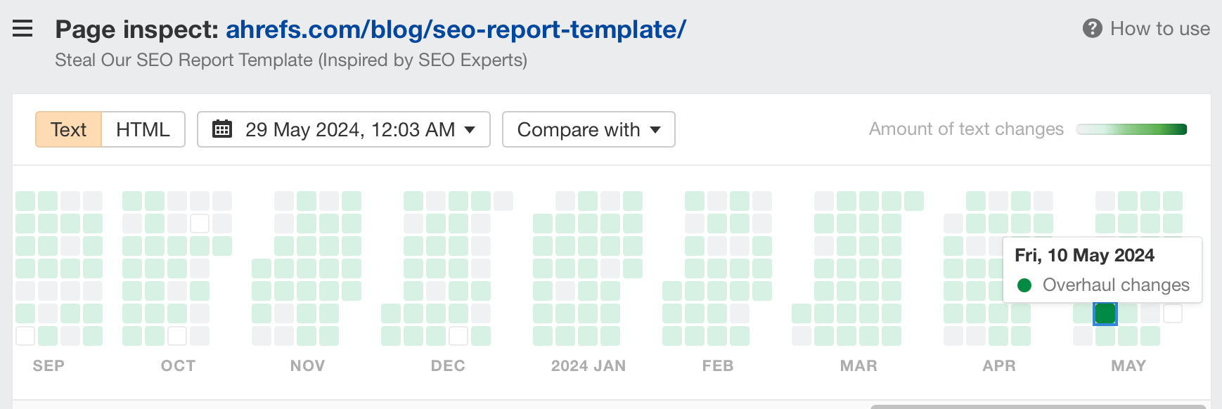1222x409 pixels.
Task: Click the Amount of text changes gradient bar
Action: (x=1131, y=129)
